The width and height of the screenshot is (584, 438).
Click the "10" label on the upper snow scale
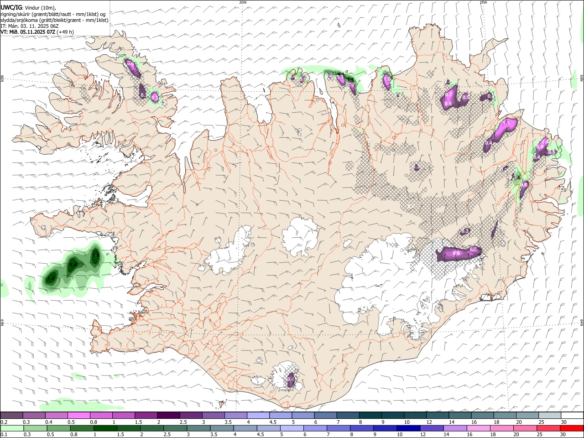[407, 422]
